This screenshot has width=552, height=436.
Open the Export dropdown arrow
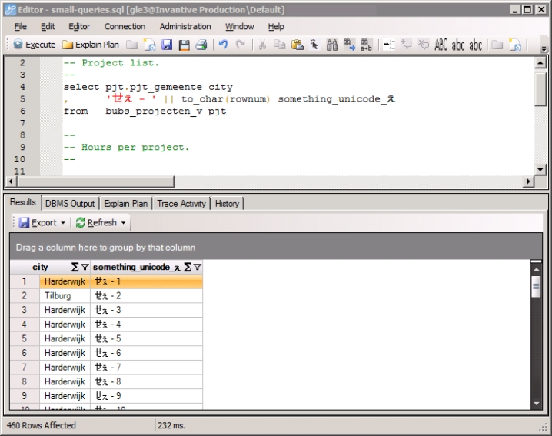(63, 223)
